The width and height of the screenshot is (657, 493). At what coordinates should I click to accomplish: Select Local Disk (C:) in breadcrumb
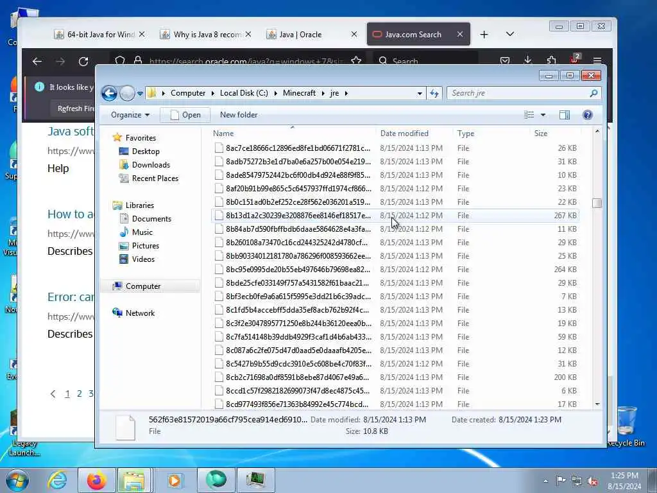(x=244, y=93)
